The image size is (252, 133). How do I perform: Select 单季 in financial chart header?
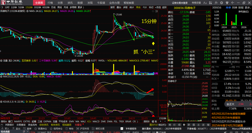[x=228, y=7]
